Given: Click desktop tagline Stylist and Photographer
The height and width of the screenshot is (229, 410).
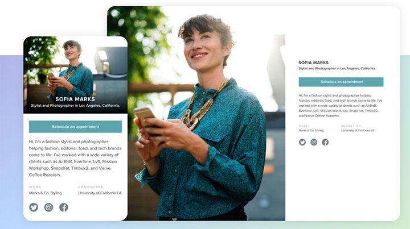Looking at the screenshot, I should point(337,68).
